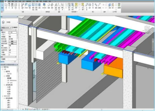Select the Model Group tool

(x=62, y=6)
